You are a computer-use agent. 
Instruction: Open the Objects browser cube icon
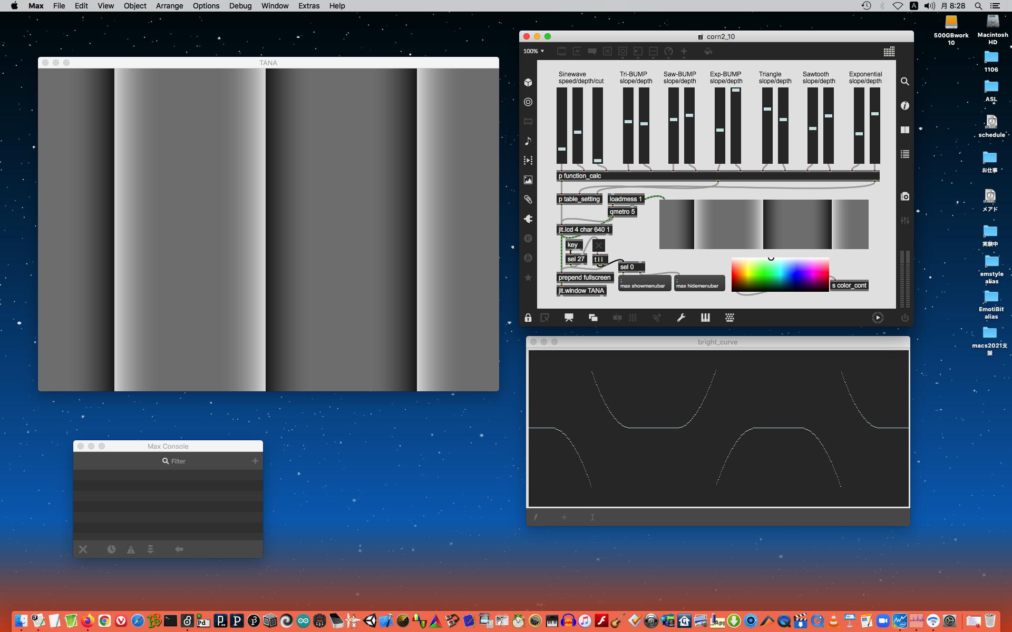[x=528, y=82]
